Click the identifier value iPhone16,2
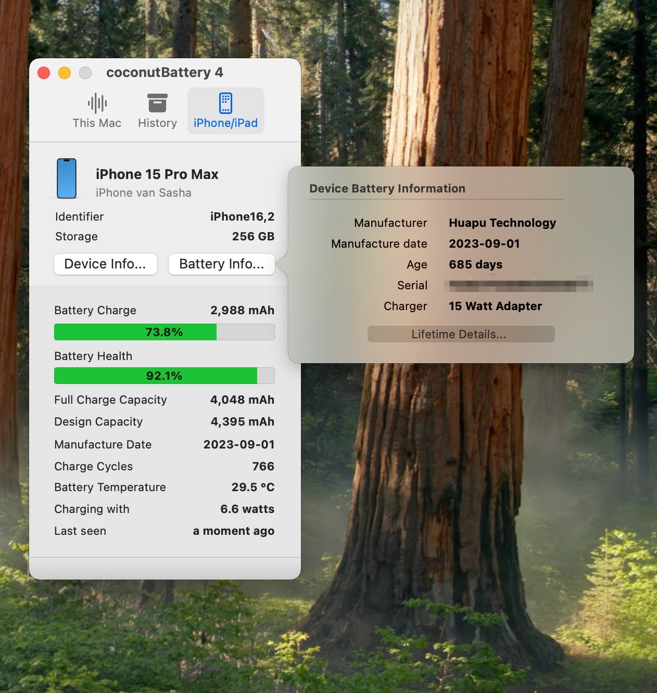 pos(242,217)
